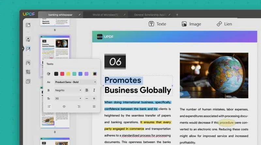Click the Texte label in toolbar

point(161,24)
